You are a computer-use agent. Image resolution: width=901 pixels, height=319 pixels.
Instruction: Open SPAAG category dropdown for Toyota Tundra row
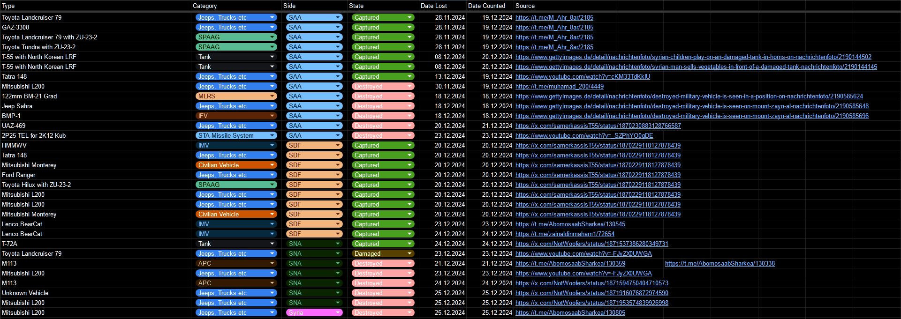(236, 47)
